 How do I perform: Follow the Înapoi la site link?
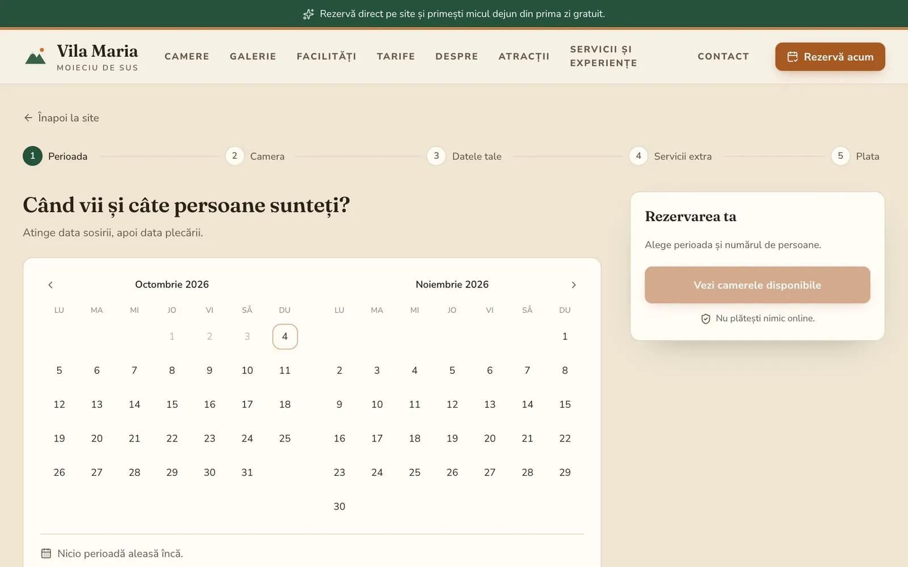pyautogui.click(x=61, y=118)
